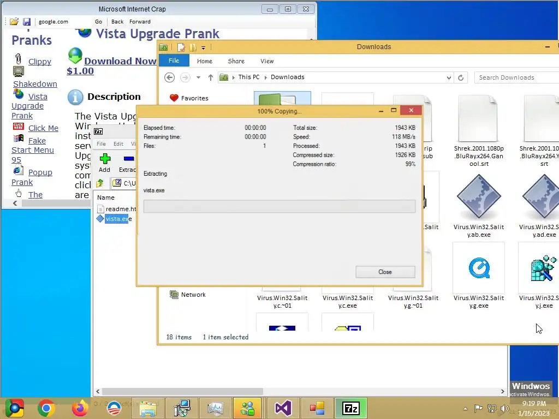Refresh the Downloads folder

(461, 77)
